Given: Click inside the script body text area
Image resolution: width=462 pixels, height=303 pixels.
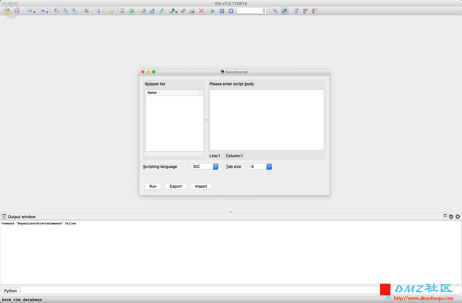Looking at the screenshot, I should [x=267, y=120].
